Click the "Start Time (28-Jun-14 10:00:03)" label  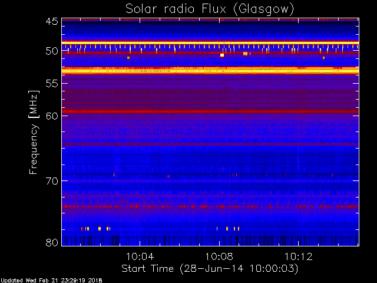point(210,268)
